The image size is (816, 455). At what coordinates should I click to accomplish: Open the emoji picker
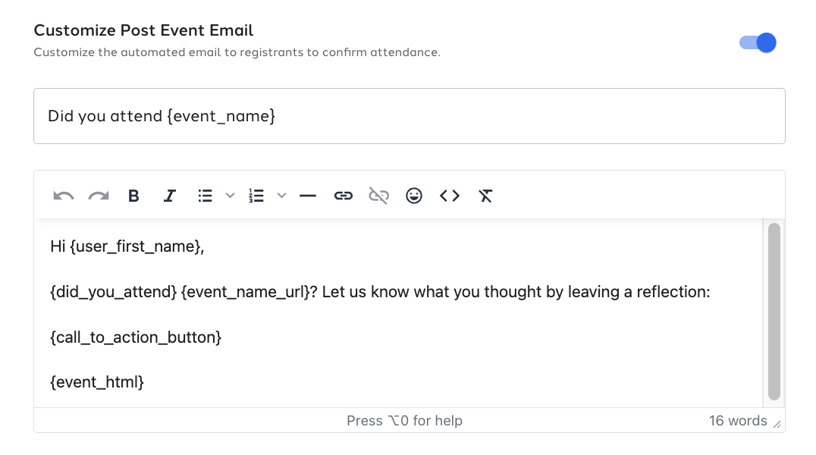(x=414, y=196)
